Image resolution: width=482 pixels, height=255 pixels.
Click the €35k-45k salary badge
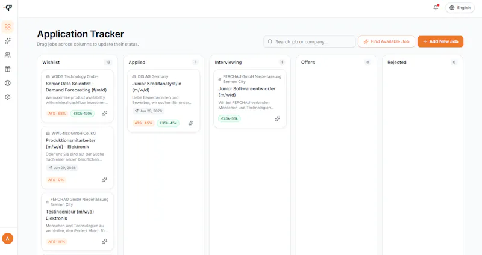tap(168, 123)
